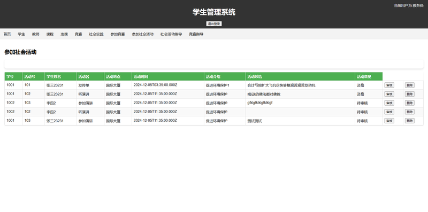Image resolution: width=428 pixels, height=212 pixels.
Task: Click 删除 for the 发传单 row
Action: tap(409, 85)
